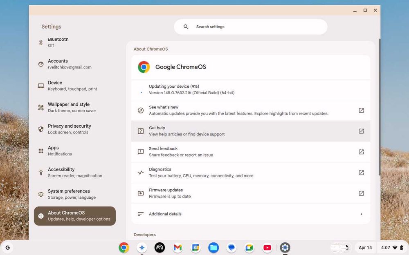Open Gemini sparkle app on shelf
The image size is (409, 255).
click(142, 248)
